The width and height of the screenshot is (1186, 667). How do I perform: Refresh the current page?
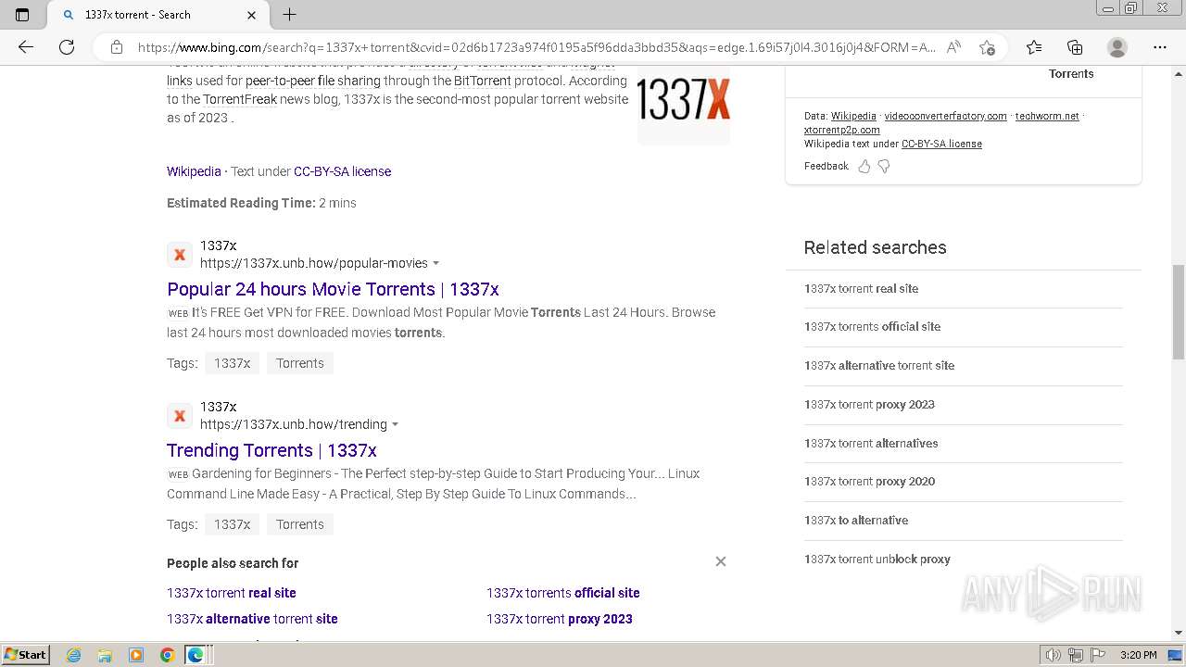pyautogui.click(x=67, y=47)
